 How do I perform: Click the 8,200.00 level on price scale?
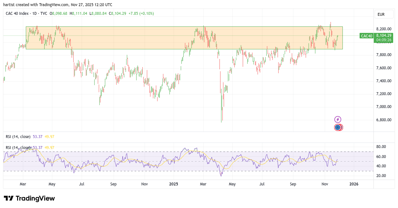click(x=384, y=29)
